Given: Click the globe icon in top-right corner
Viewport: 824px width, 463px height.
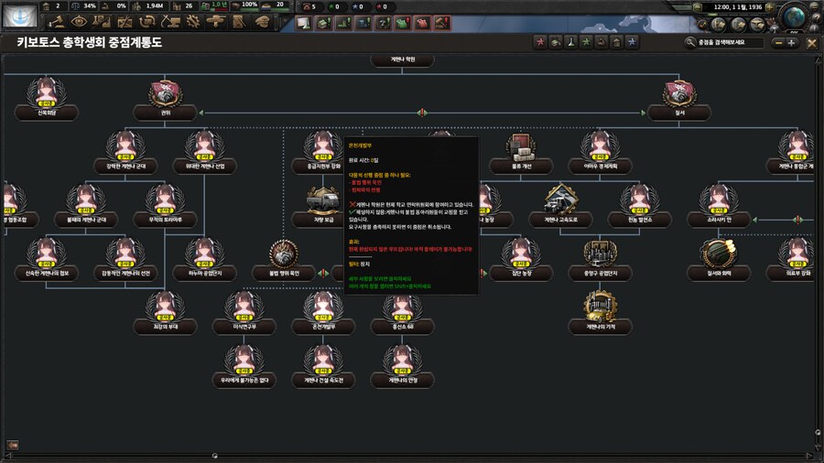Looking at the screenshot, I should point(795,16).
